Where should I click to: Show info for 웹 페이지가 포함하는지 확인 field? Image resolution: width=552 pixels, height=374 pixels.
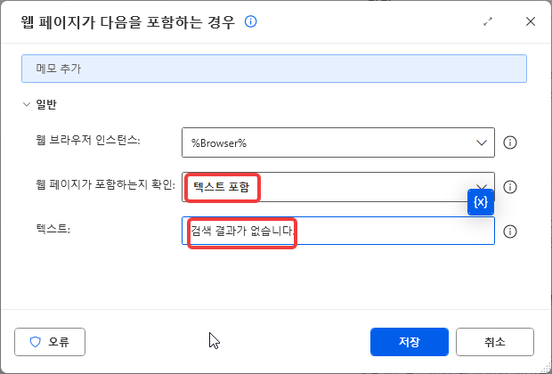[510, 187]
